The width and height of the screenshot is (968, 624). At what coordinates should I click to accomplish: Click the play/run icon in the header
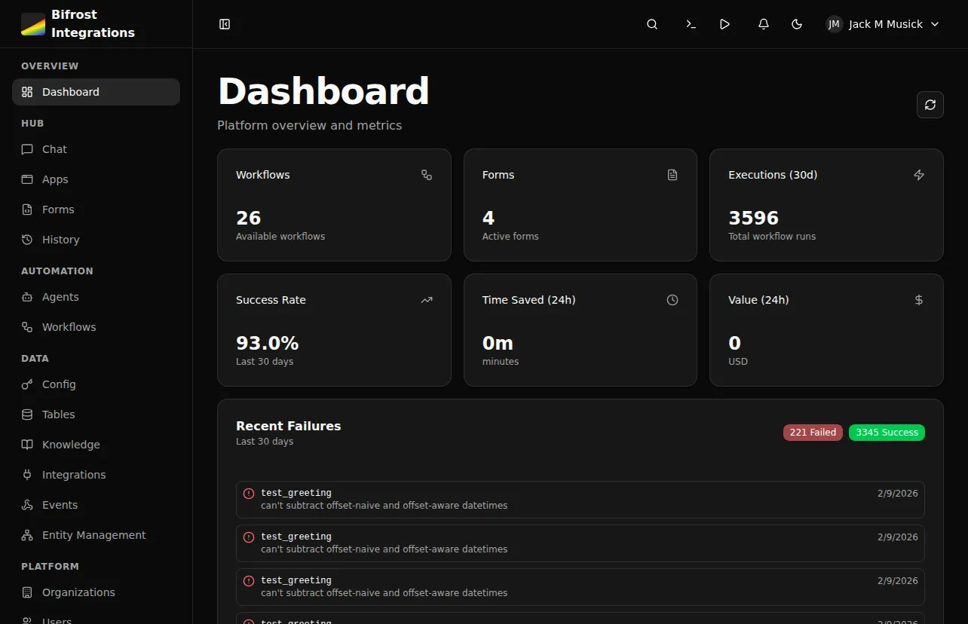[x=724, y=23]
